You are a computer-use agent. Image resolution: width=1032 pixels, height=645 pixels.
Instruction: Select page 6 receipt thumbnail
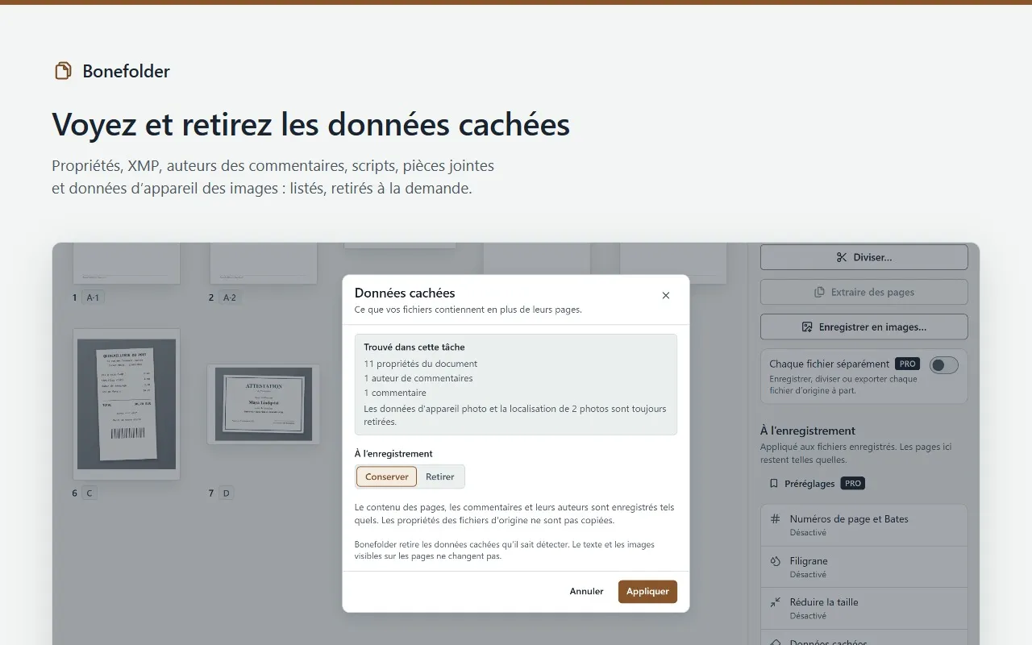[x=127, y=404]
